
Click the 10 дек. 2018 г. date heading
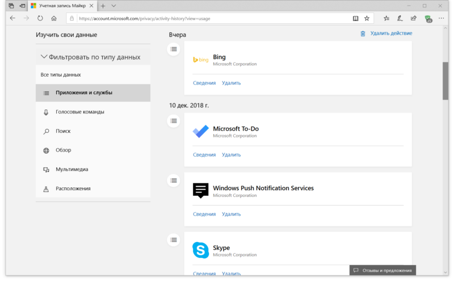(189, 106)
